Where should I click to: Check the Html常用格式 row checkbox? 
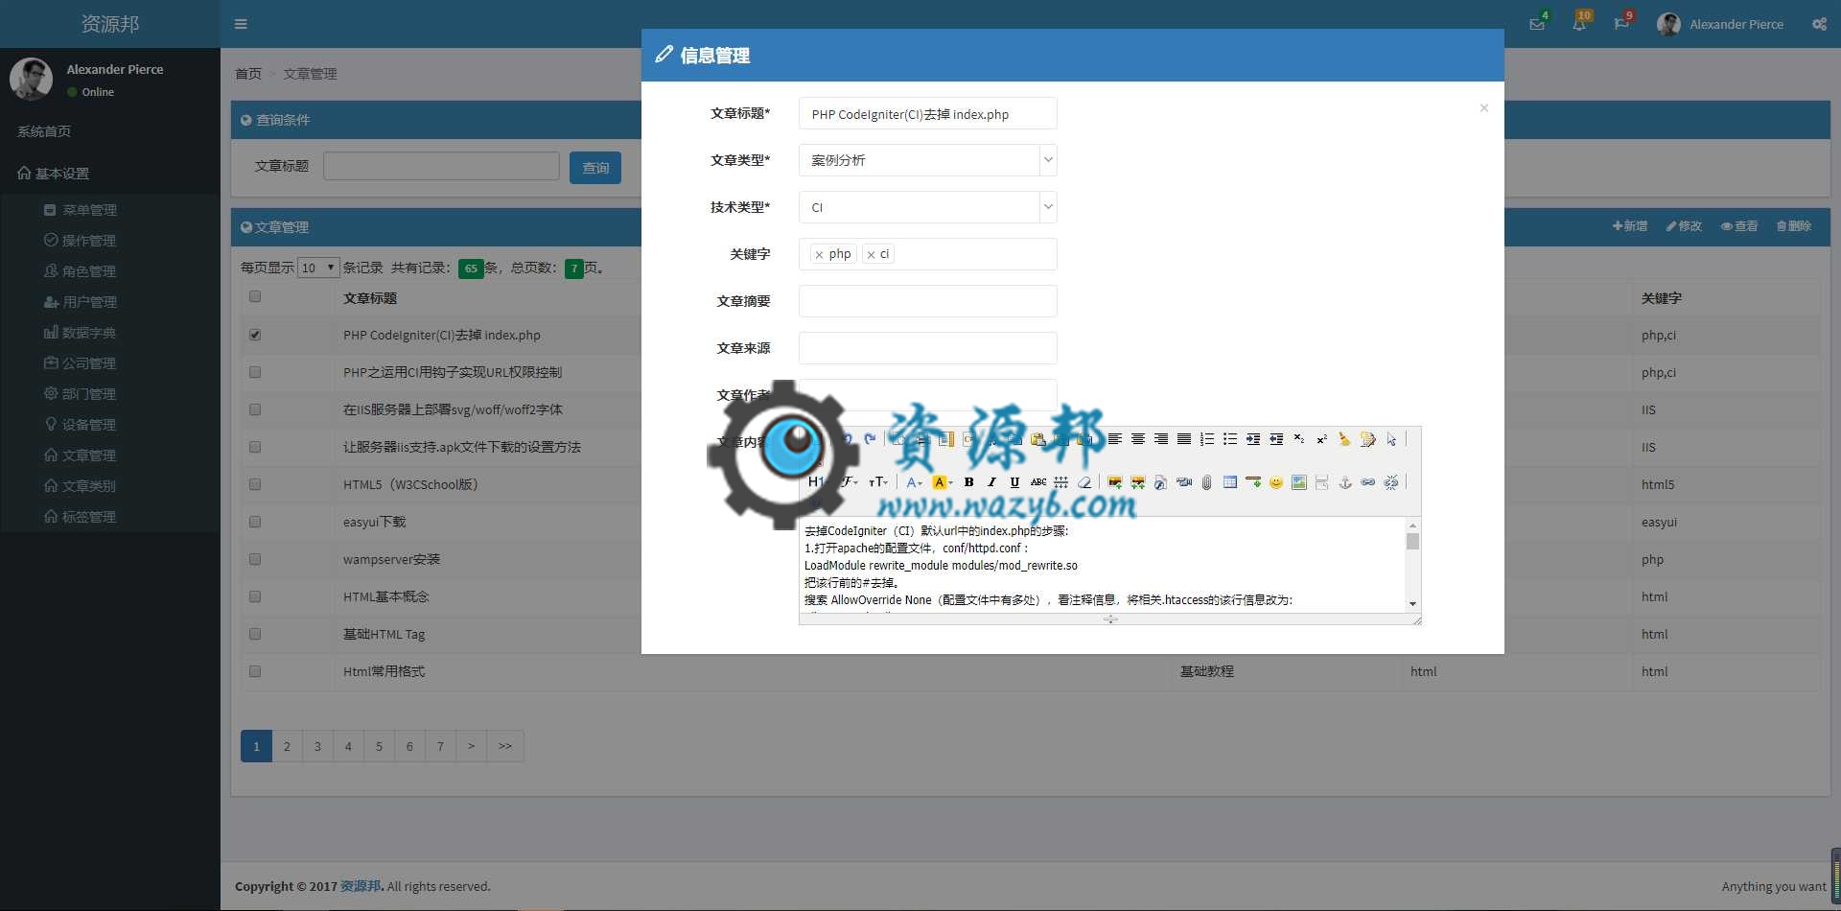tap(255, 671)
